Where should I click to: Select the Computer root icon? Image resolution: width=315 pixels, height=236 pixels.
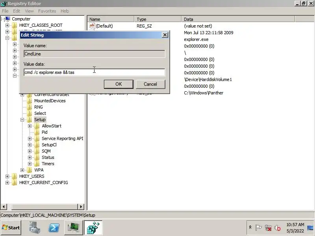click(x=7, y=19)
